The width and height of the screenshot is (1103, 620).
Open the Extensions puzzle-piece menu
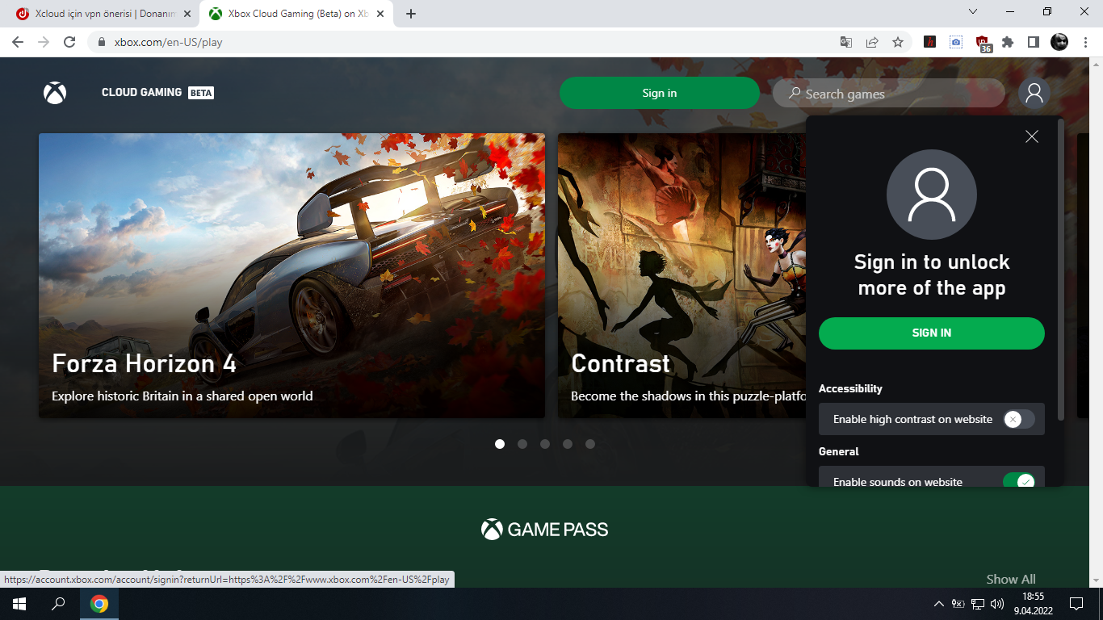click(x=1008, y=42)
